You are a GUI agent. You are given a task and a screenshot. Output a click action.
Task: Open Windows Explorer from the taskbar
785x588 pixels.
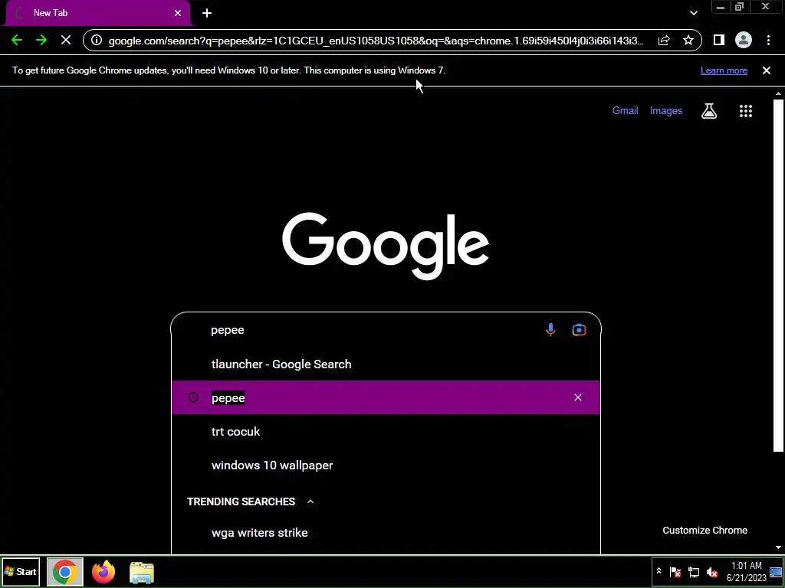coord(142,573)
